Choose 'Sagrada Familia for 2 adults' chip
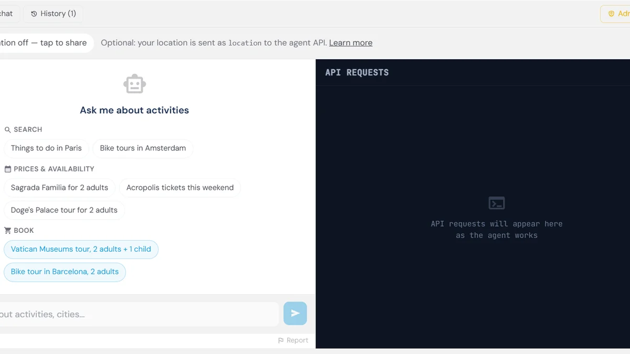The image size is (630, 354). click(x=59, y=188)
